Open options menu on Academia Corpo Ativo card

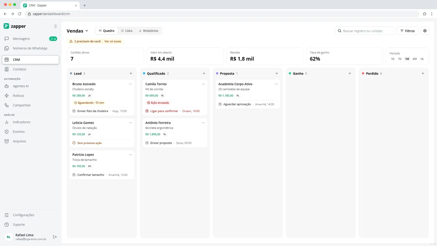coord(276,84)
